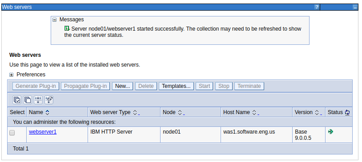Clear filter value icon in toolbar
This screenshot has height=162, width=362.
(49, 100)
